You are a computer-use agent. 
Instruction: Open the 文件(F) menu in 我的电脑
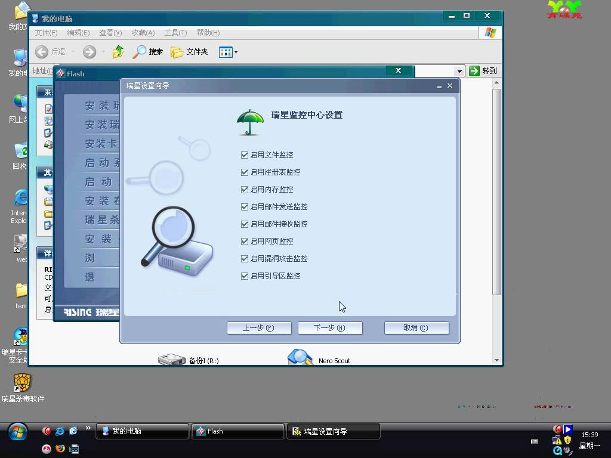pyautogui.click(x=46, y=33)
